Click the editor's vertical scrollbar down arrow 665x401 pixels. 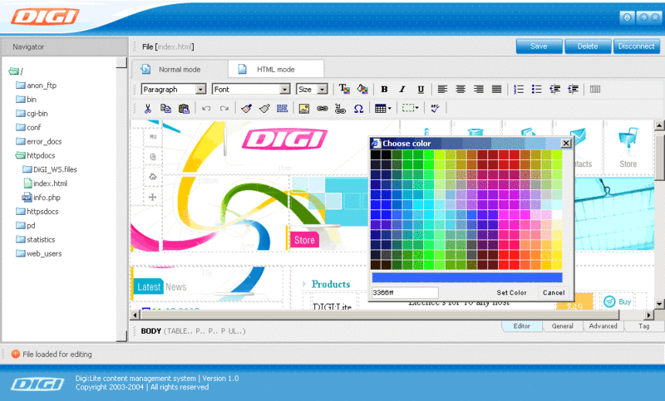pos(659,304)
